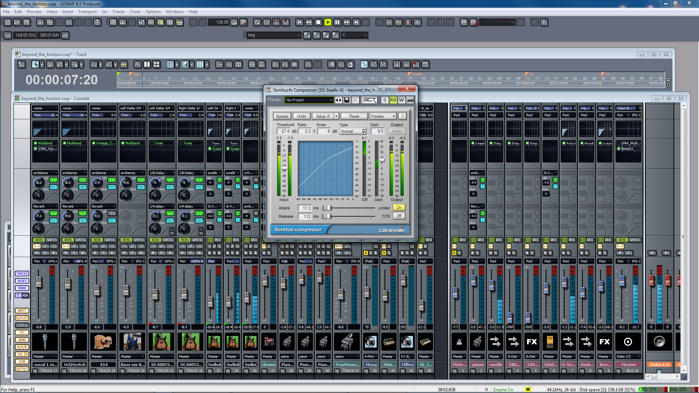Click the Gain slider handle in compressor
This screenshot has width=699, height=393.
[382, 160]
